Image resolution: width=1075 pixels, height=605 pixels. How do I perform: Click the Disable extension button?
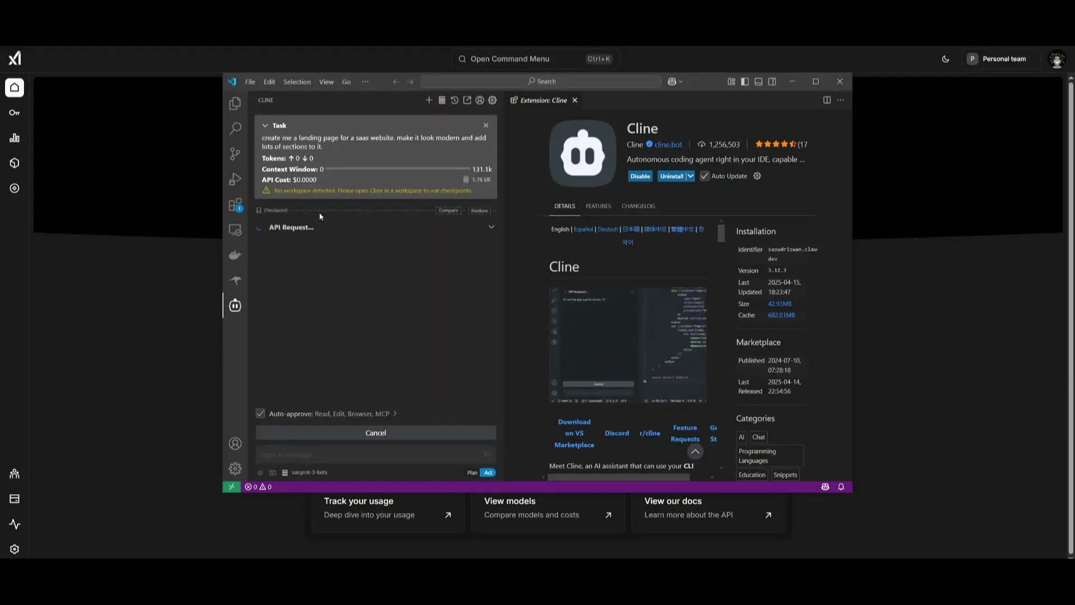click(x=640, y=176)
